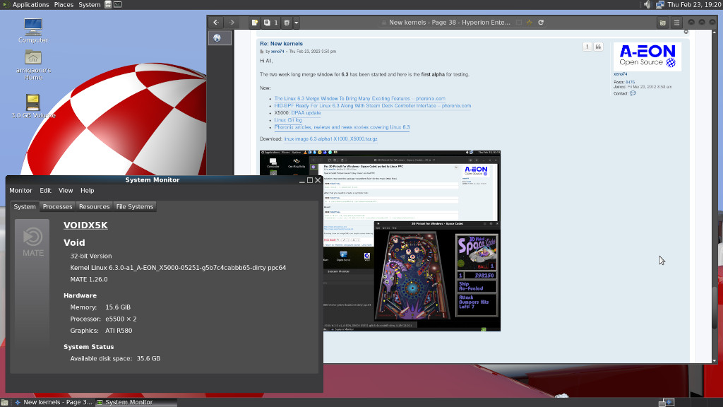Go forward in the browser
Viewport: 723px width, 407px height.
pyautogui.click(x=232, y=22)
